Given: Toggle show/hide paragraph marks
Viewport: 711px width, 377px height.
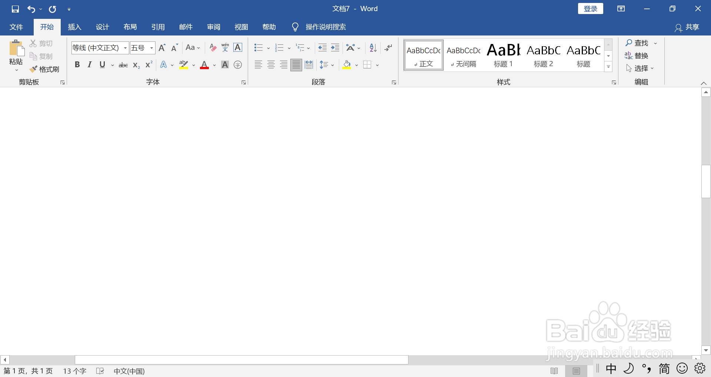Looking at the screenshot, I should (x=388, y=48).
